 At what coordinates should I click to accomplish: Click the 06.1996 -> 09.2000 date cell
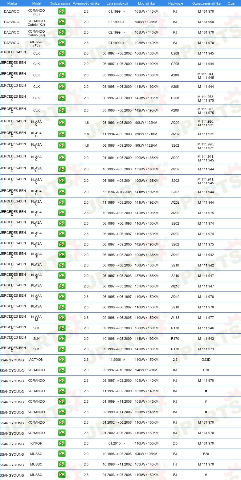point(117,145)
